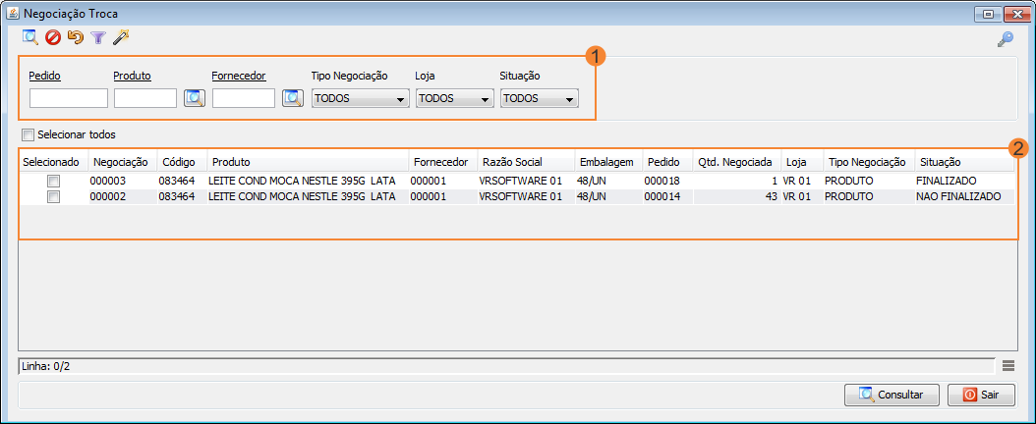The width and height of the screenshot is (1036, 424).
Task: Check the box for negotiation 000002
Action: (54, 197)
